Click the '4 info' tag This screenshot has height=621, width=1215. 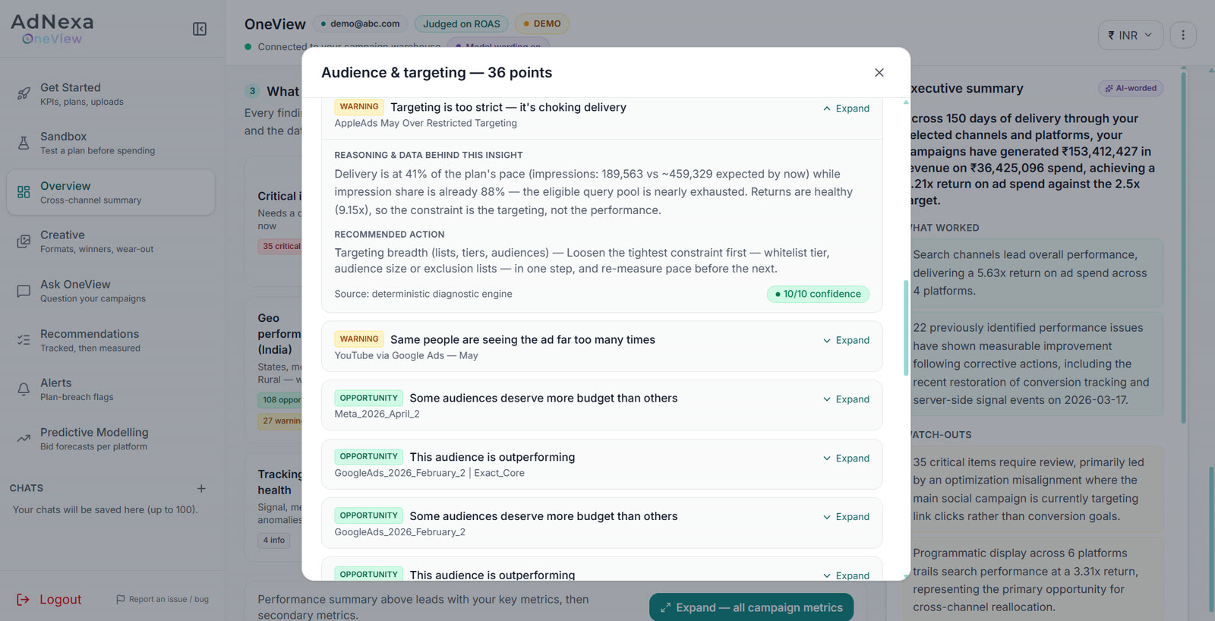click(x=274, y=541)
